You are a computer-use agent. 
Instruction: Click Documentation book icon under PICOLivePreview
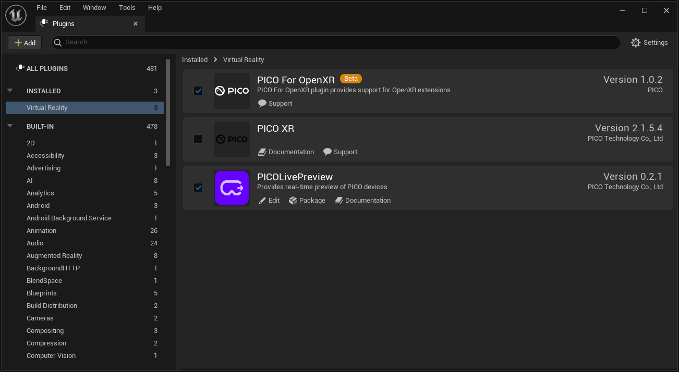(339, 201)
